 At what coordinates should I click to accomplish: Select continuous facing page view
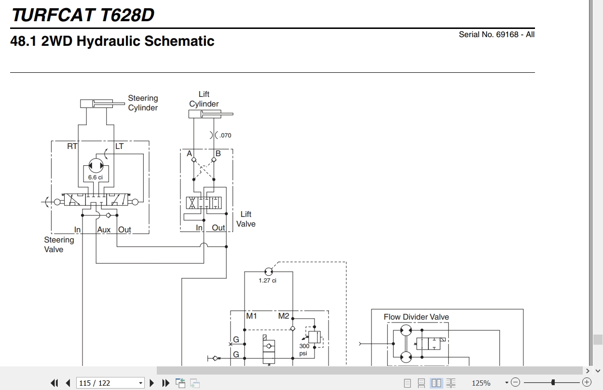point(451,383)
